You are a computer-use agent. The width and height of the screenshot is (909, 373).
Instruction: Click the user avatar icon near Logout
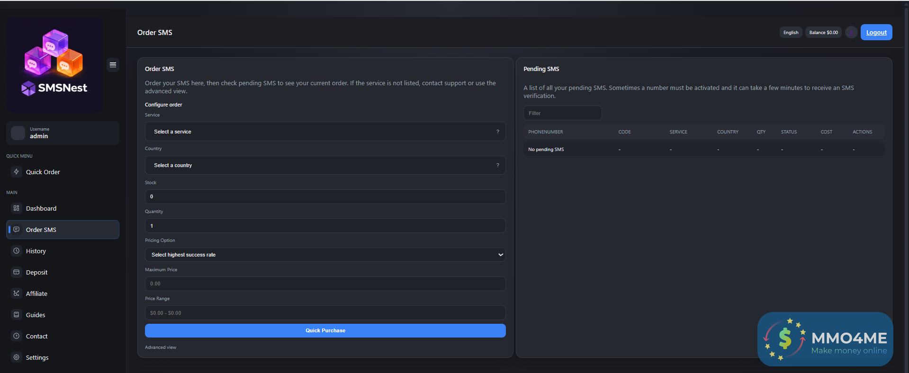[851, 33]
